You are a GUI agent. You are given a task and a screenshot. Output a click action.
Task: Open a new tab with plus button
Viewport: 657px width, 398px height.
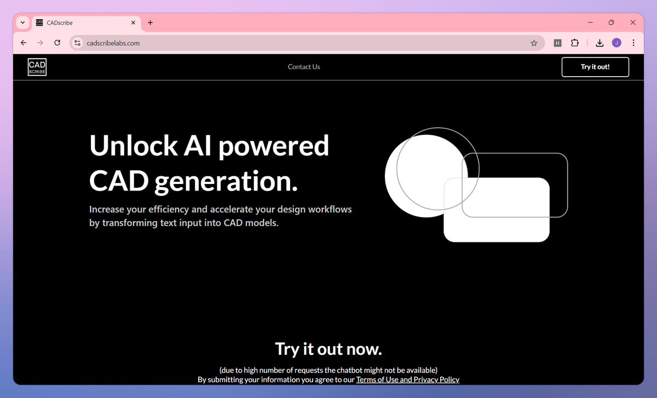click(x=151, y=23)
